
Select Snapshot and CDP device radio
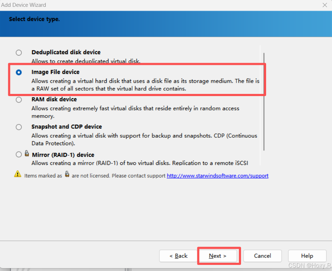coord(19,127)
